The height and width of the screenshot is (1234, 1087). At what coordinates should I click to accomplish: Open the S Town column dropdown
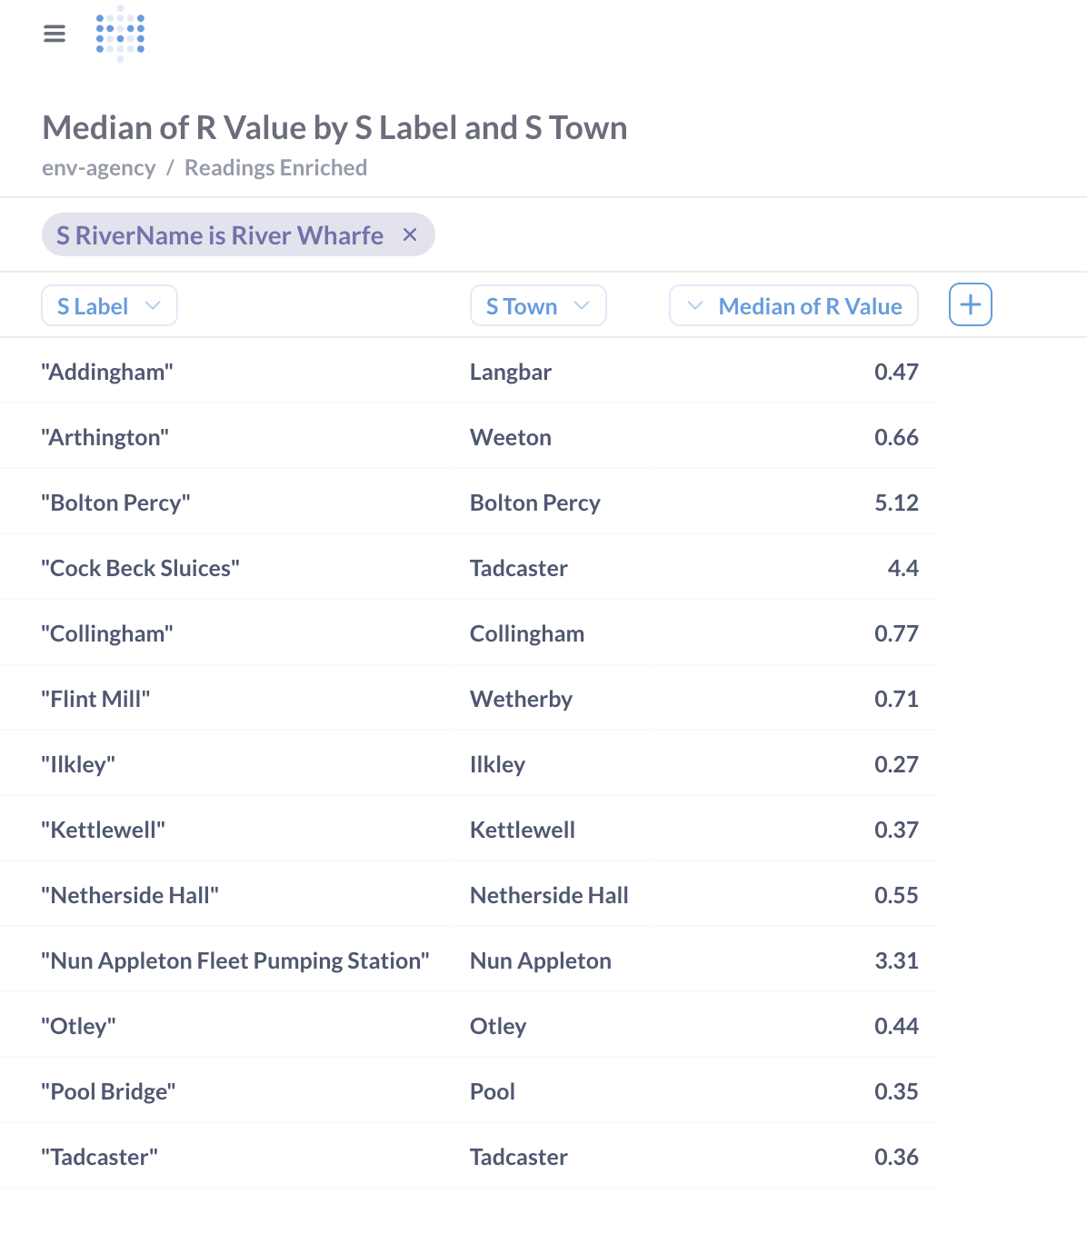583,305
